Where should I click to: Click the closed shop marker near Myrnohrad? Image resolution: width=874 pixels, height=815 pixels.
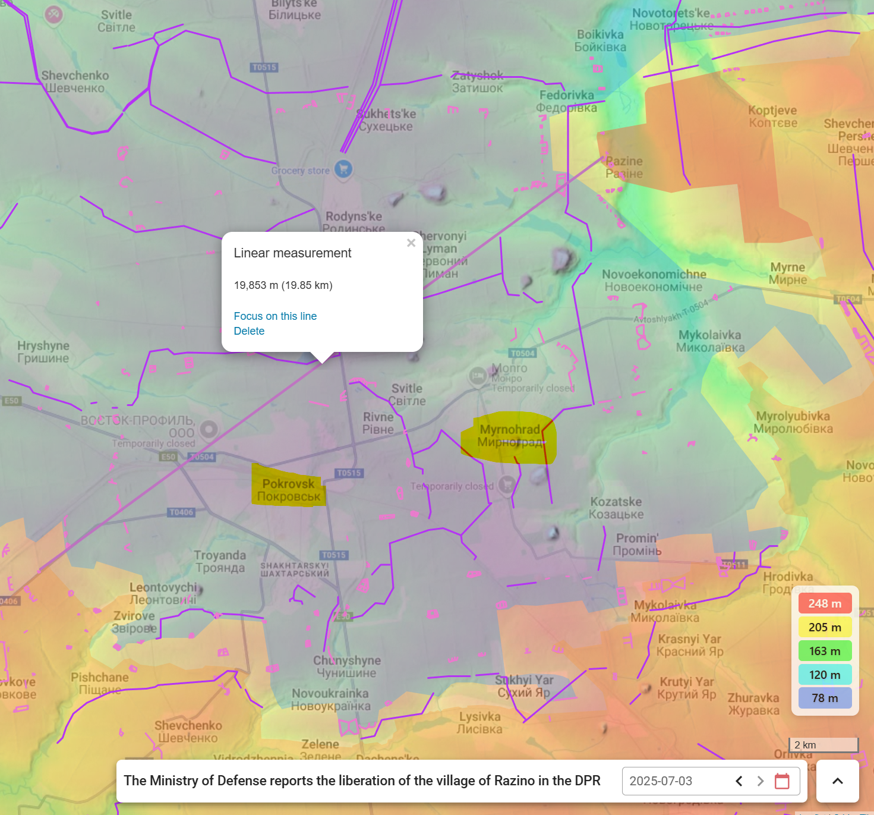(x=506, y=484)
